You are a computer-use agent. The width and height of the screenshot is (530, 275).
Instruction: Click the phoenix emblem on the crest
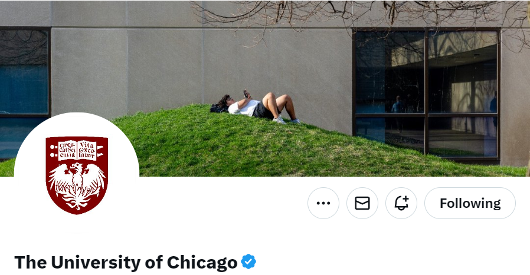tap(77, 185)
